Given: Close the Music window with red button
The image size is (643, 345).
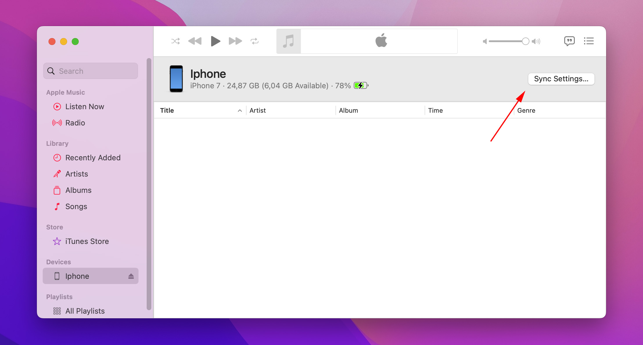Looking at the screenshot, I should click(x=52, y=42).
